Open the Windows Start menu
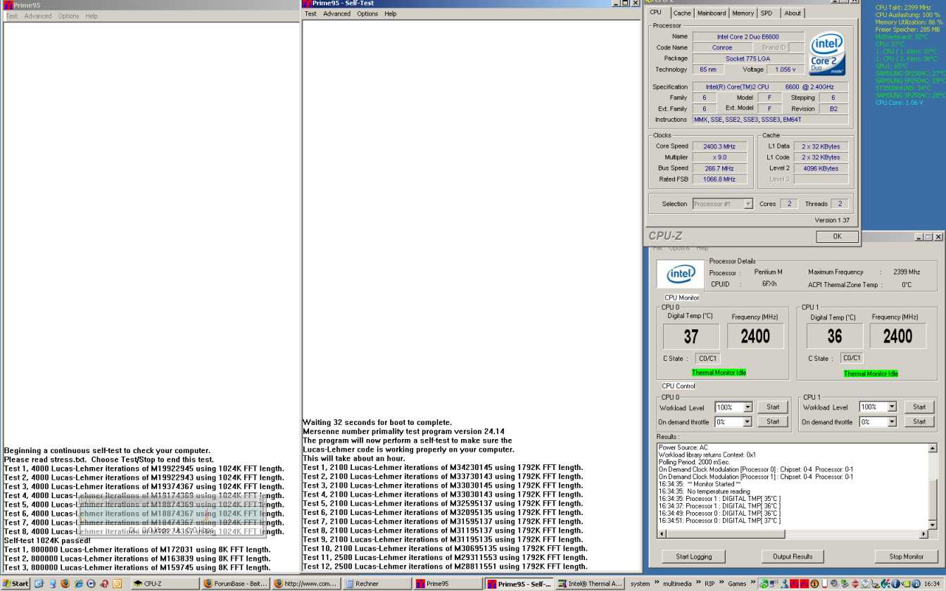946x591 pixels. [16, 583]
